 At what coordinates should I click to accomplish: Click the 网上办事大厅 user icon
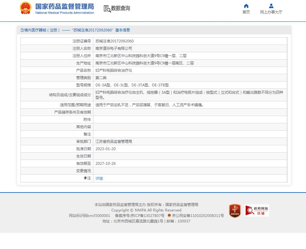coord(271,6)
